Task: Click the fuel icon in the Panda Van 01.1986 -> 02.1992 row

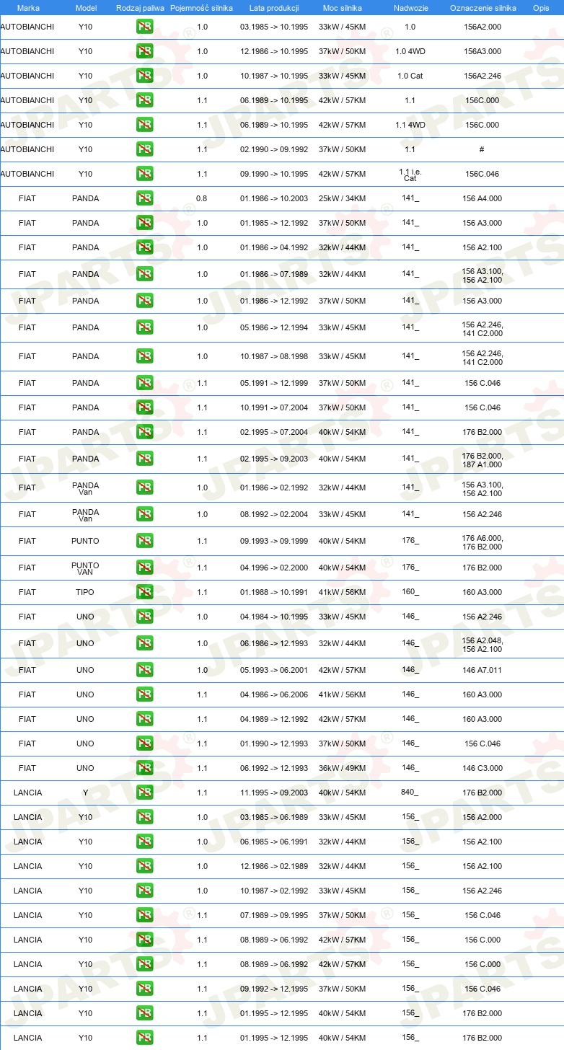Action: click(144, 487)
